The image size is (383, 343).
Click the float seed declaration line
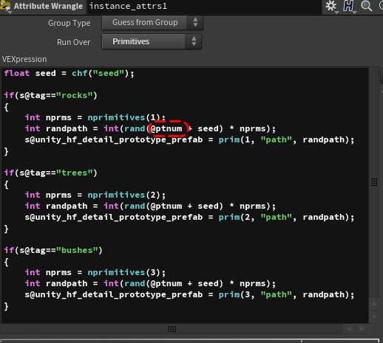tap(70, 73)
